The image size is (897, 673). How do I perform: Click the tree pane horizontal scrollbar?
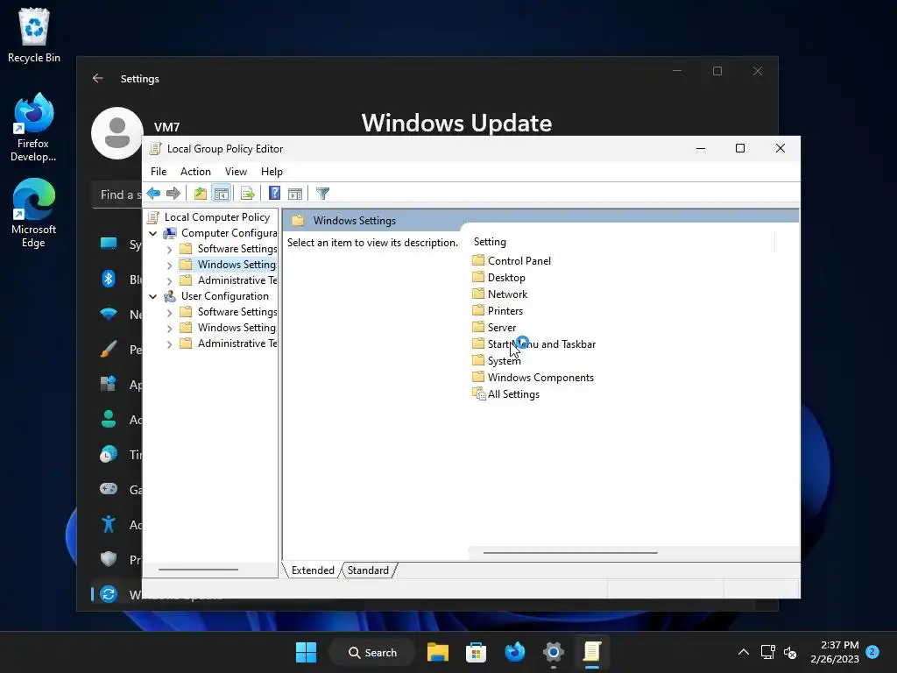198,570
